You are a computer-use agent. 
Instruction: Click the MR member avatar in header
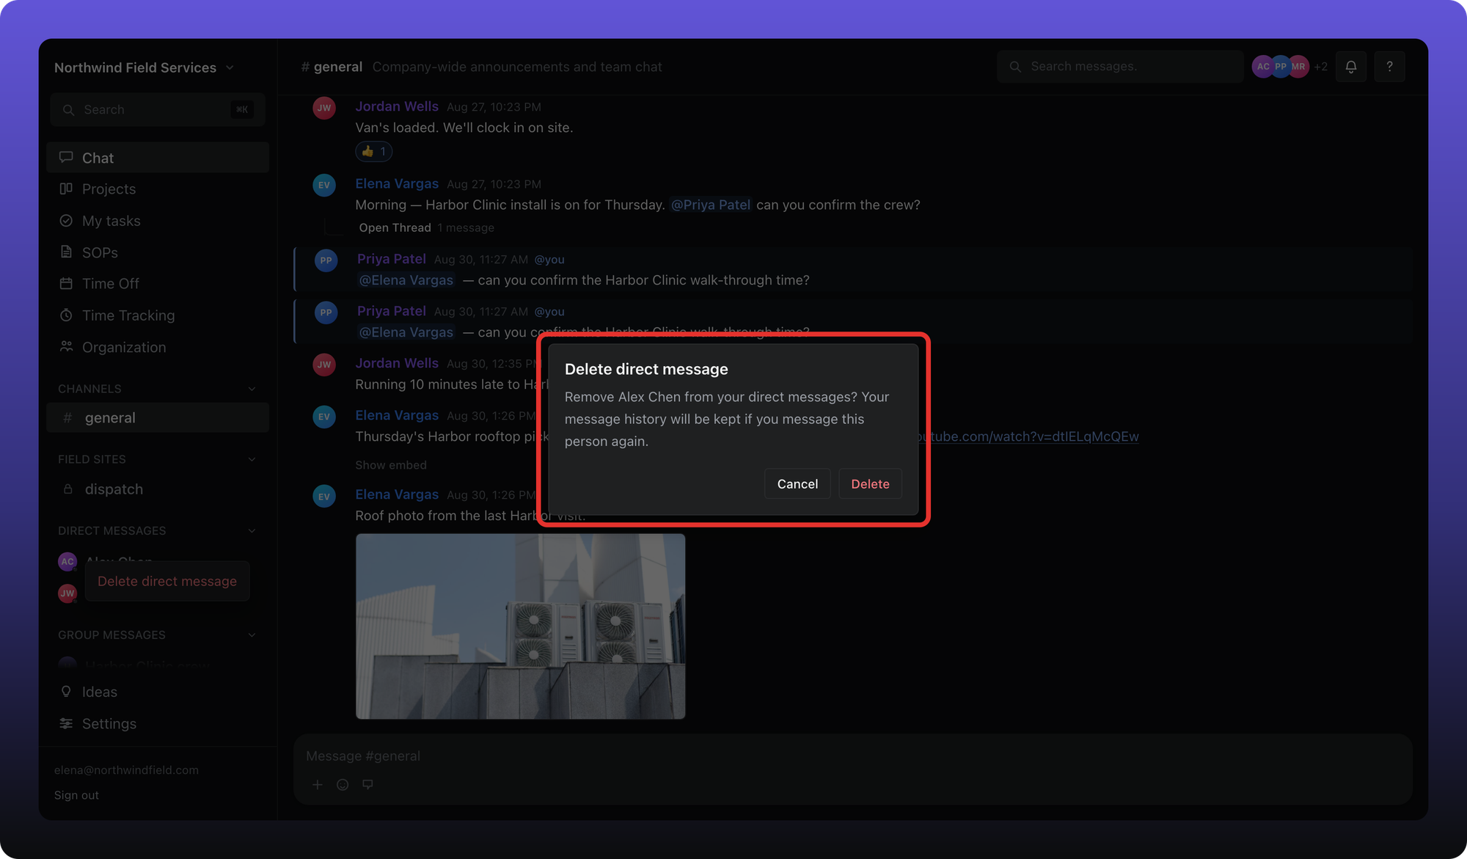point(1298,67)
